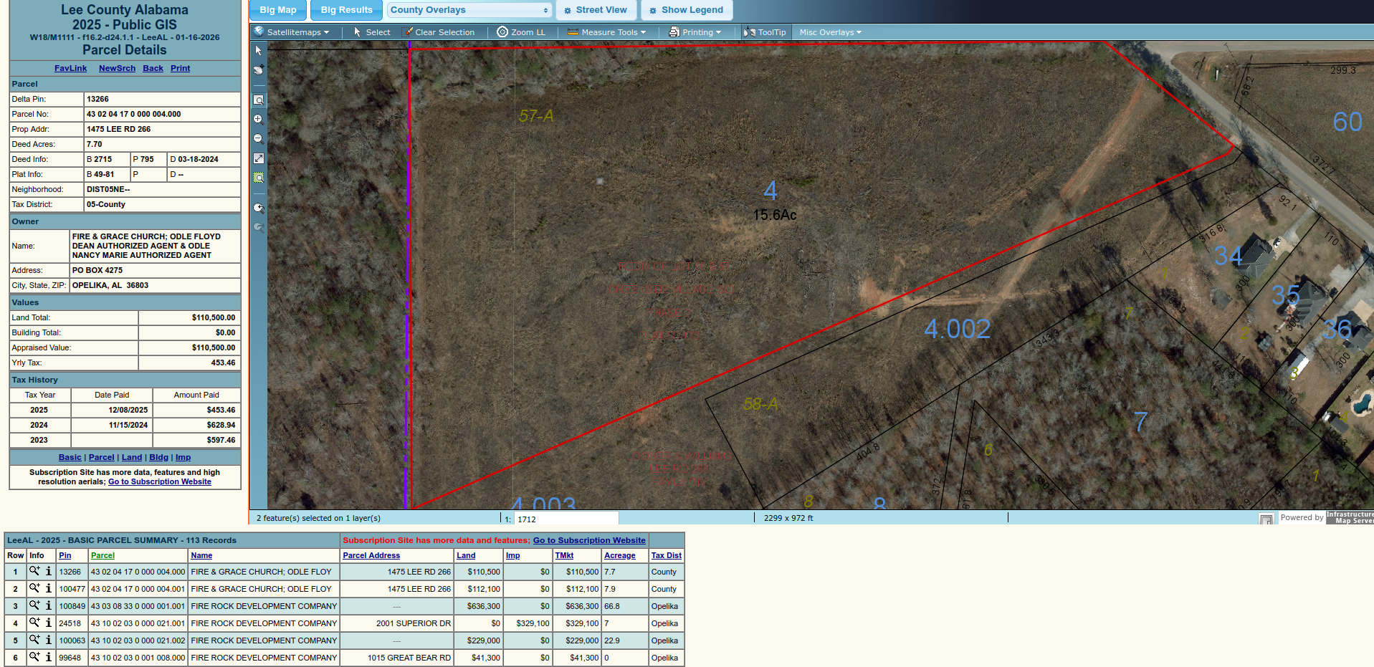The image size is (1374, 667).
Task: Select the pan hand tool
Action: [x=259, y=70]
